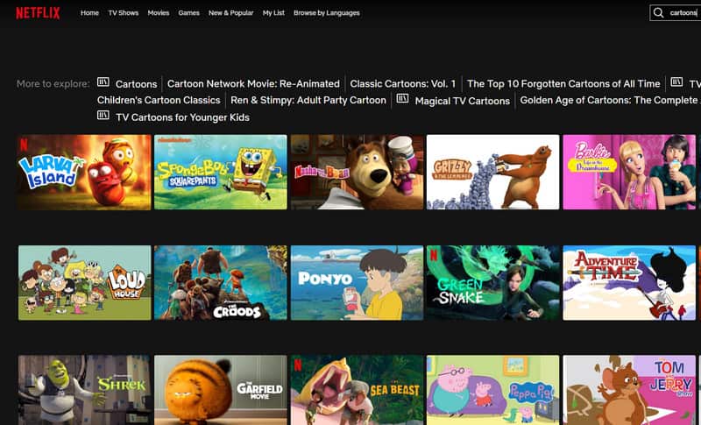
Task: Open the Movies menu item
Action: pyautogui.click(x=159, y=13)
